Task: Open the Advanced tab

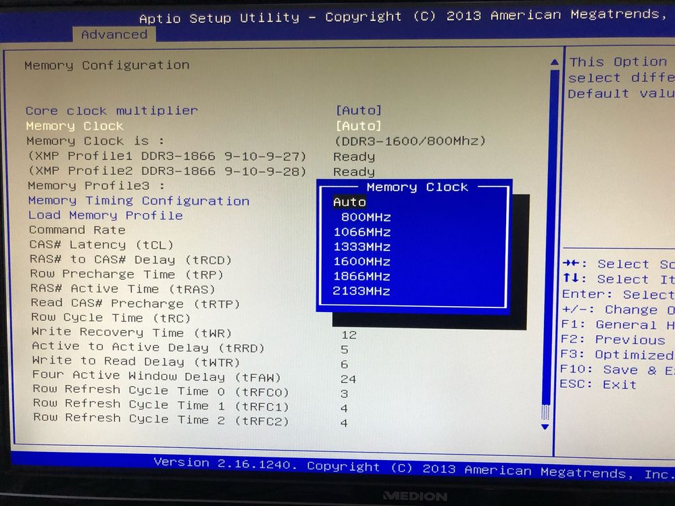Action: 114,34
